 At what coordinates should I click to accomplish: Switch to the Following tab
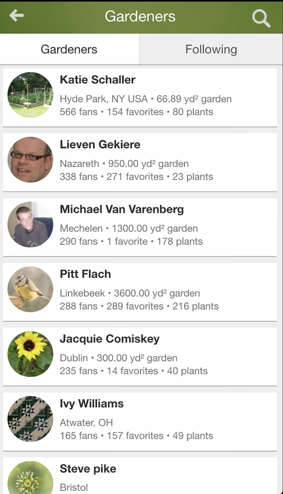point(211,49)
